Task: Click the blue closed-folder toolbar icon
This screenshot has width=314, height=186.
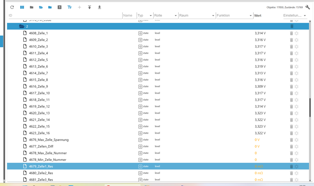Action: (x=50, y=7)
